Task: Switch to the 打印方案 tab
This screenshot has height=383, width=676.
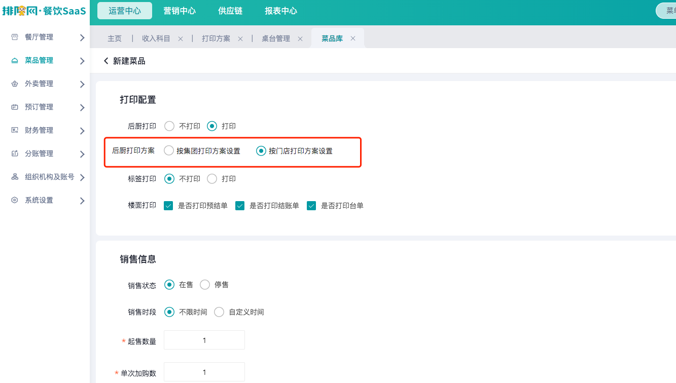Action: pos(216,39)
